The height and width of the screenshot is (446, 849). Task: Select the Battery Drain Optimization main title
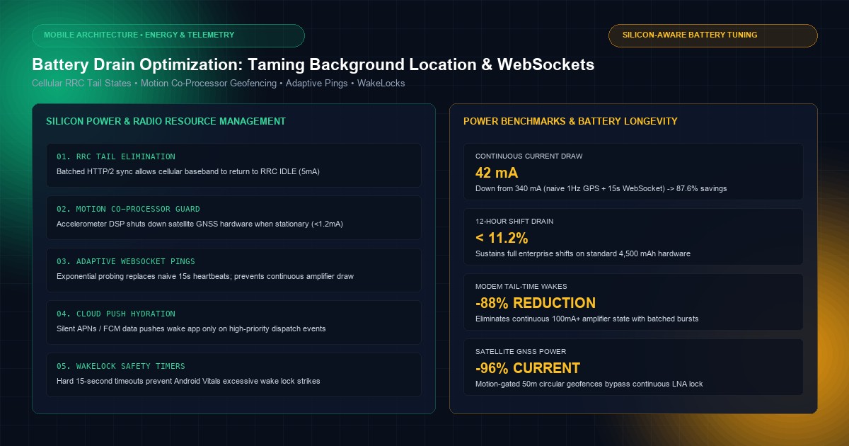tap(313, 64)
